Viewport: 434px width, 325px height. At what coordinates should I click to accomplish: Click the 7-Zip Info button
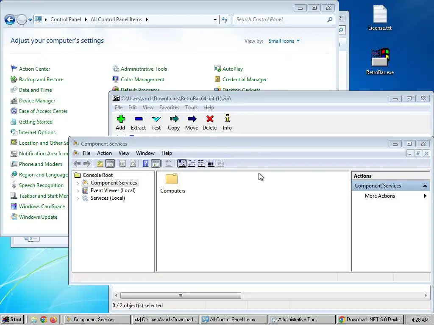pyautogui.click(x=227, y=122)
